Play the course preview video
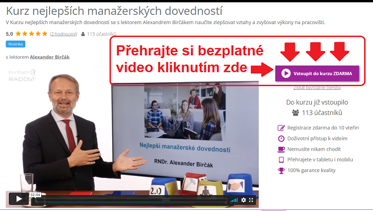Image resolution: width=373 pixels, height=211 pixels. [x=19, y=199]
